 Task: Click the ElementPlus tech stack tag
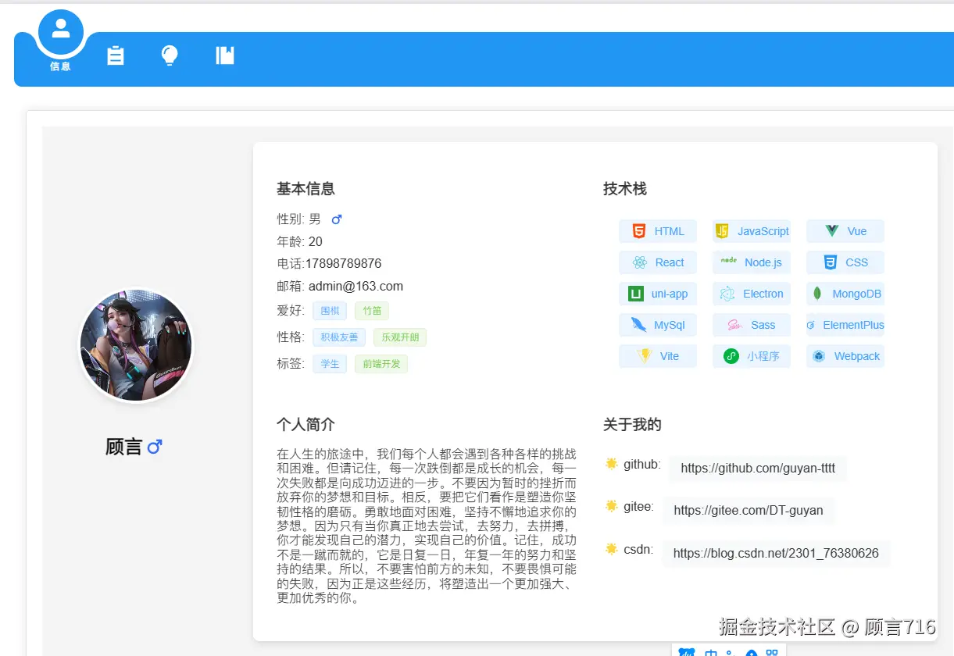[845, 325]
